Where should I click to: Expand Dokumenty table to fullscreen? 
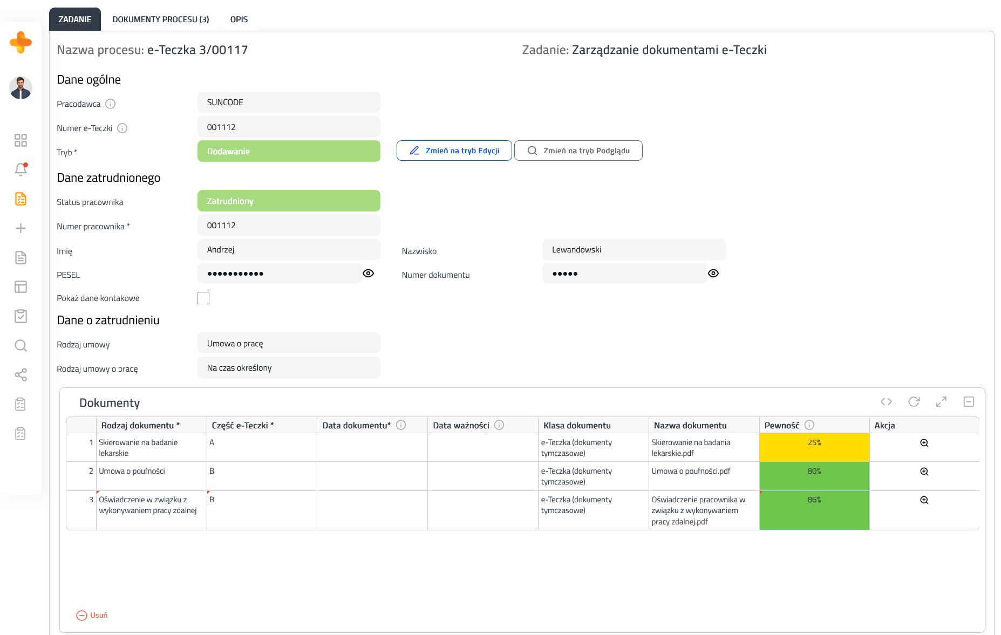pos(941,402)
